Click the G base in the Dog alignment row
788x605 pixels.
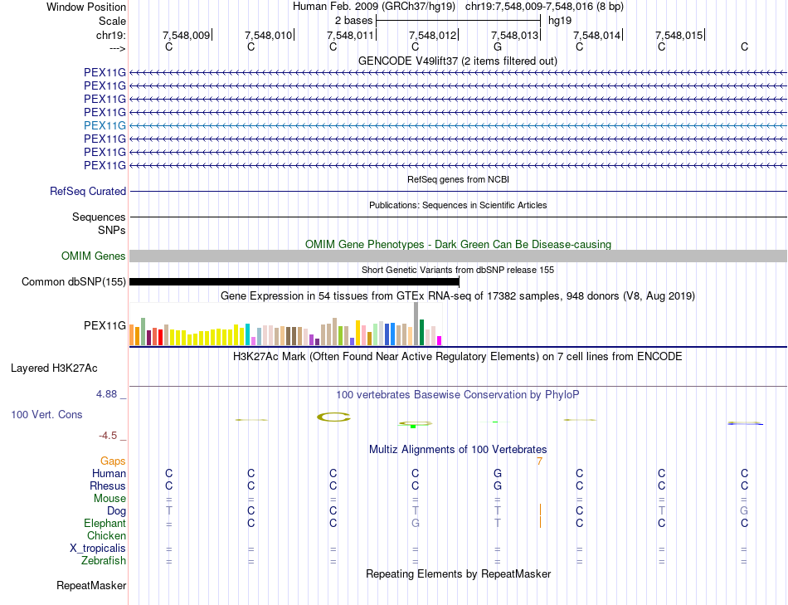pyautogui.click(x=744, y=511)
